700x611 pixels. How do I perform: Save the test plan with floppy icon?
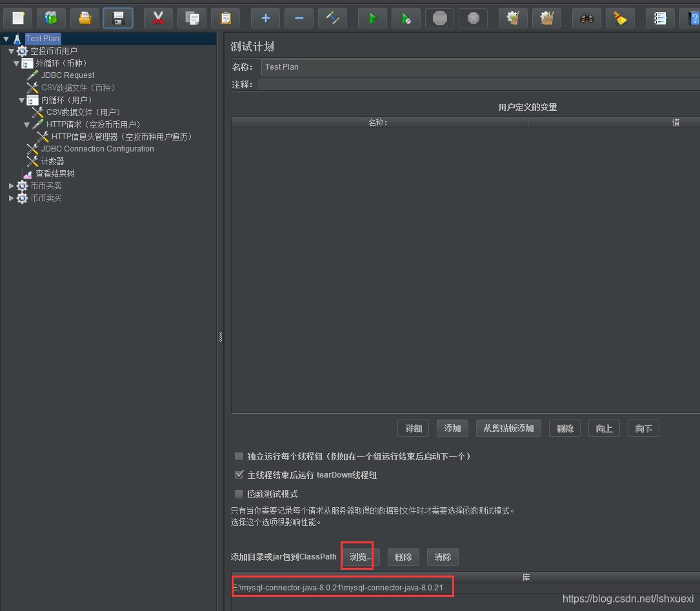[118, 18]
